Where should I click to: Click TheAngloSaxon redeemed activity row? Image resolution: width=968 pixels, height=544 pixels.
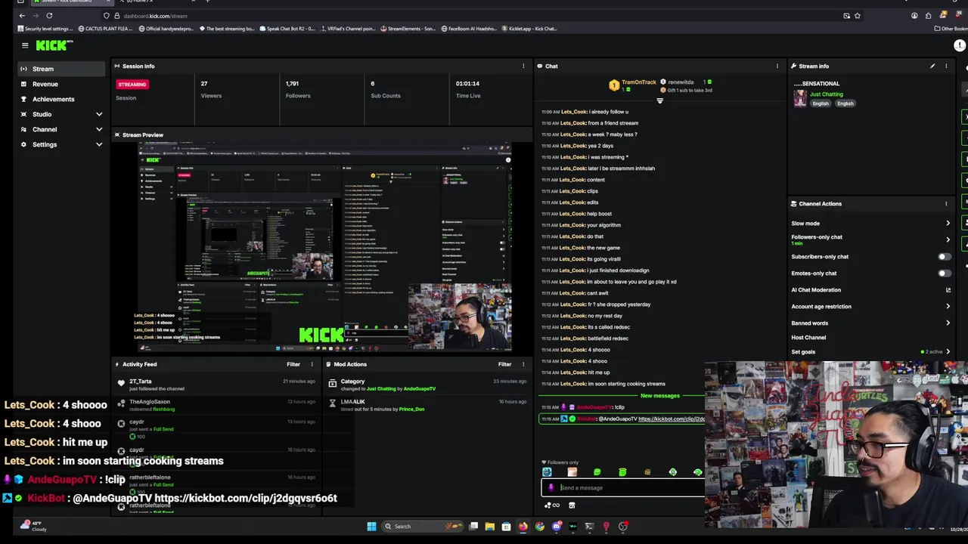coord(216,405)
